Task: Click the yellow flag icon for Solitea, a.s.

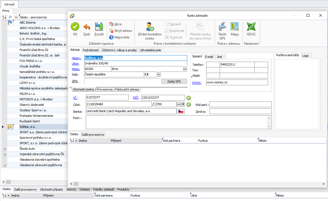Action: 10,127
